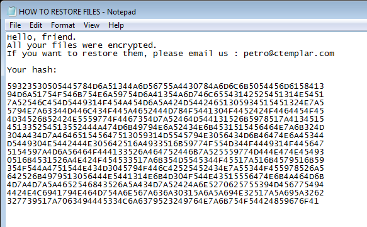Click the first hash line starting 59323530
The height and width of the screenshot is (227, 367).
[x=166, y=86]
